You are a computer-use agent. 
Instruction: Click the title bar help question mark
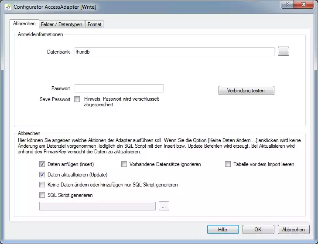(x=286, y=5)
